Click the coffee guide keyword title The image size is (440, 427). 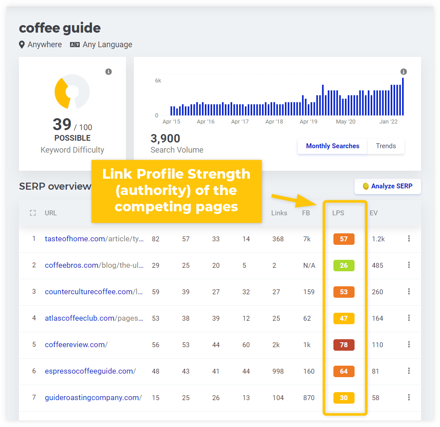(60, 28)
